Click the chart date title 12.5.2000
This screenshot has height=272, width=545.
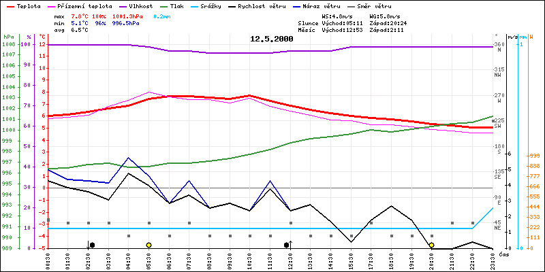pyautogui.click(x=272, y=39)
